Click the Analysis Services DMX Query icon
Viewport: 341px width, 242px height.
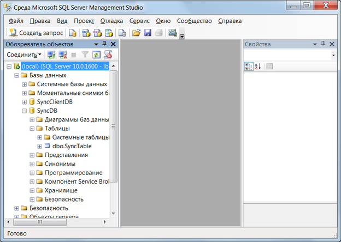coord(97,33)
